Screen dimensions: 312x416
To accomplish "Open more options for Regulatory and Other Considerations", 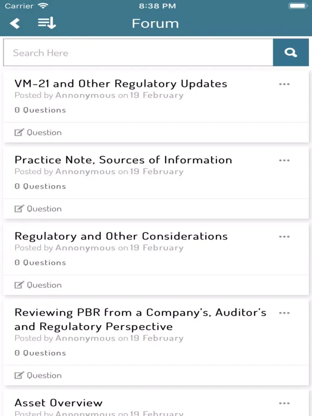I will pos(284,237).
